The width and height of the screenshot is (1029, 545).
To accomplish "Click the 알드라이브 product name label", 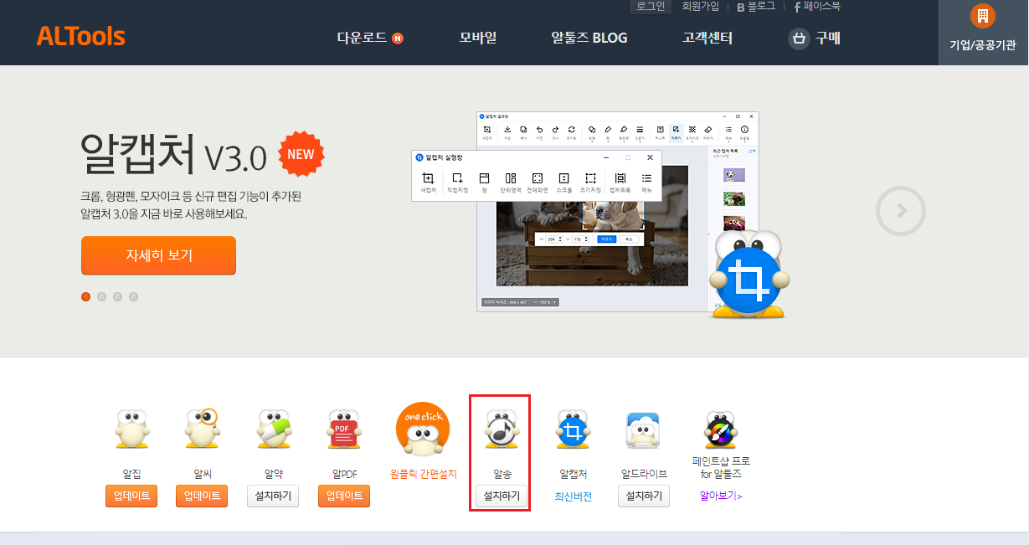I will click(x=644, y=474).
